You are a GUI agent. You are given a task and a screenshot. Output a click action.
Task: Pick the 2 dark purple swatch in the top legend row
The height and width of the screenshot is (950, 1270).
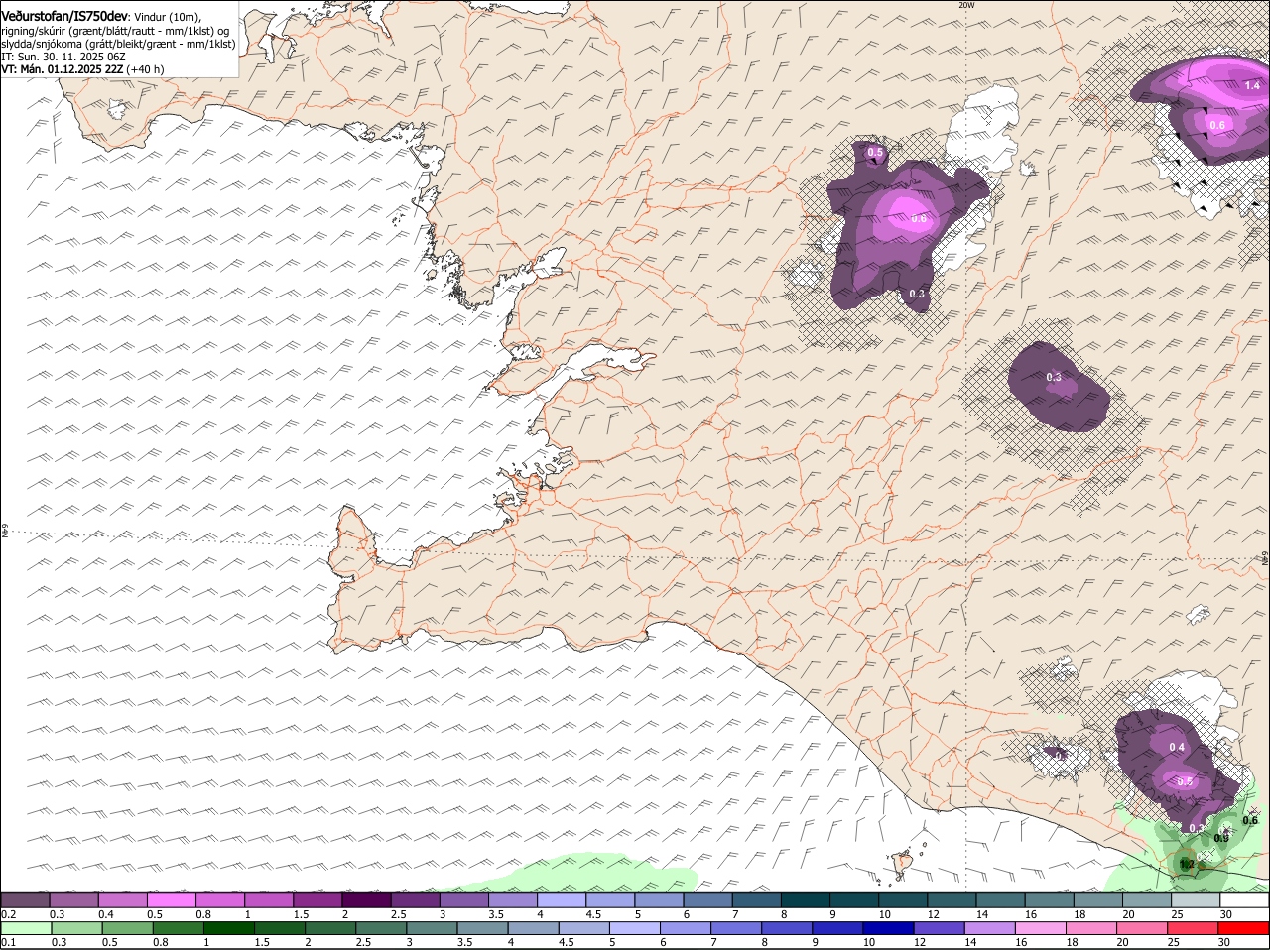[x=366, y=899]
